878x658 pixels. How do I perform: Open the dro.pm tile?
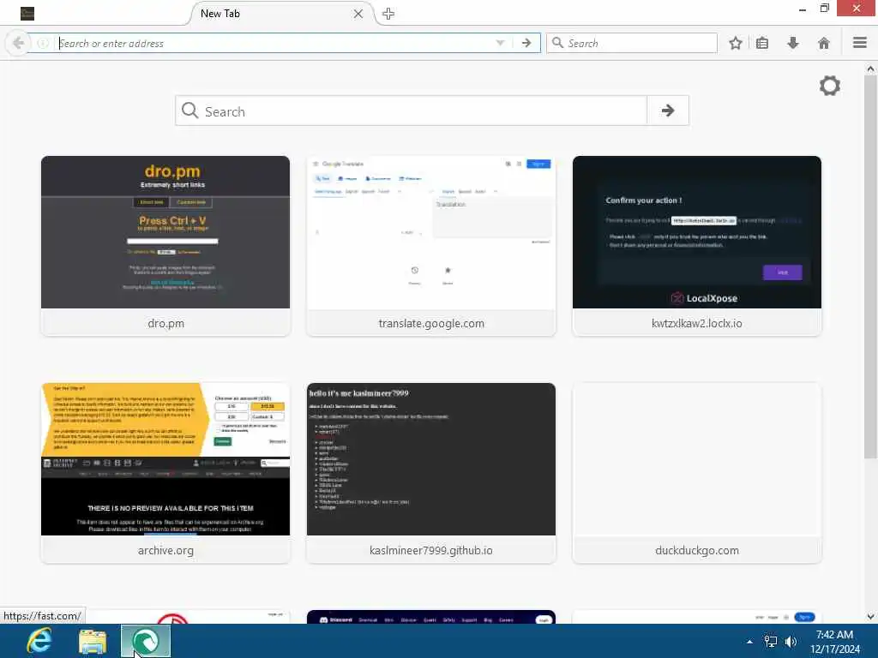165,246
